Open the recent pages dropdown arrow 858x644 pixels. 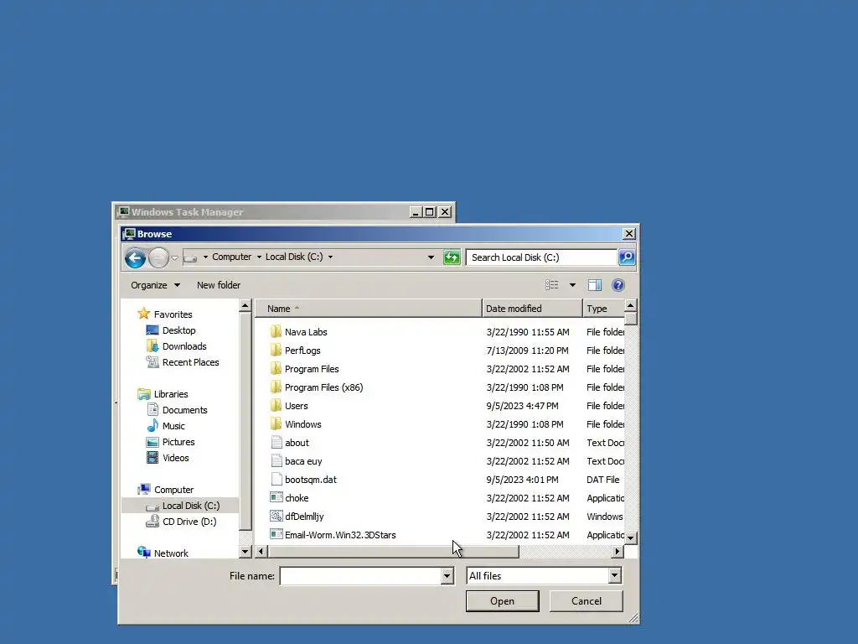(x=174, y=258)
